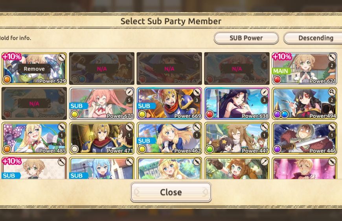
Task: Choose the Power 447 character card
Action: pyautogui.click(x=237, y=138)
